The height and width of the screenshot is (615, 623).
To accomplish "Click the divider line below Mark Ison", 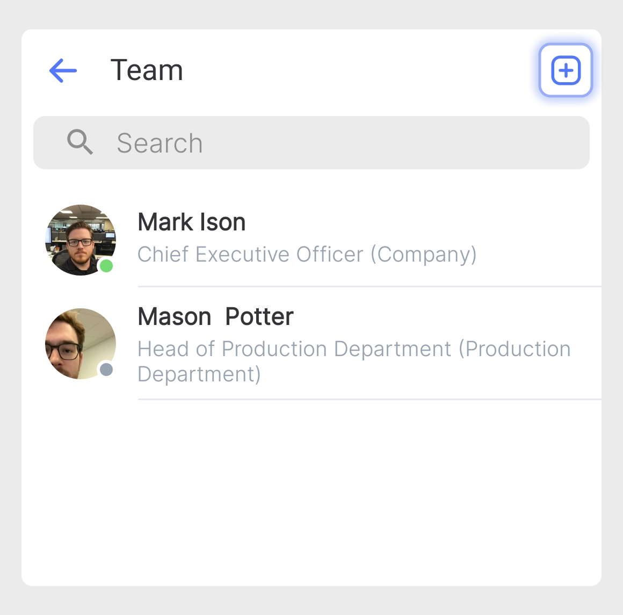I will 369,287.
